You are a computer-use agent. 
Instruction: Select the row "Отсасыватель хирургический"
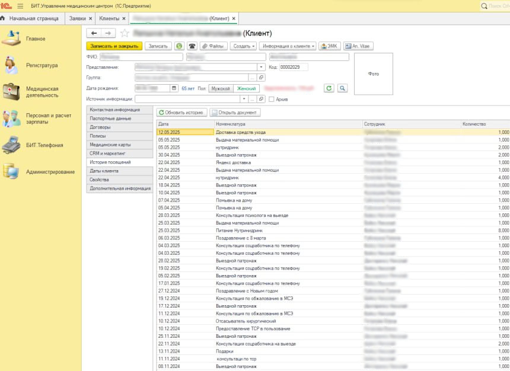(x=333, y=321)
